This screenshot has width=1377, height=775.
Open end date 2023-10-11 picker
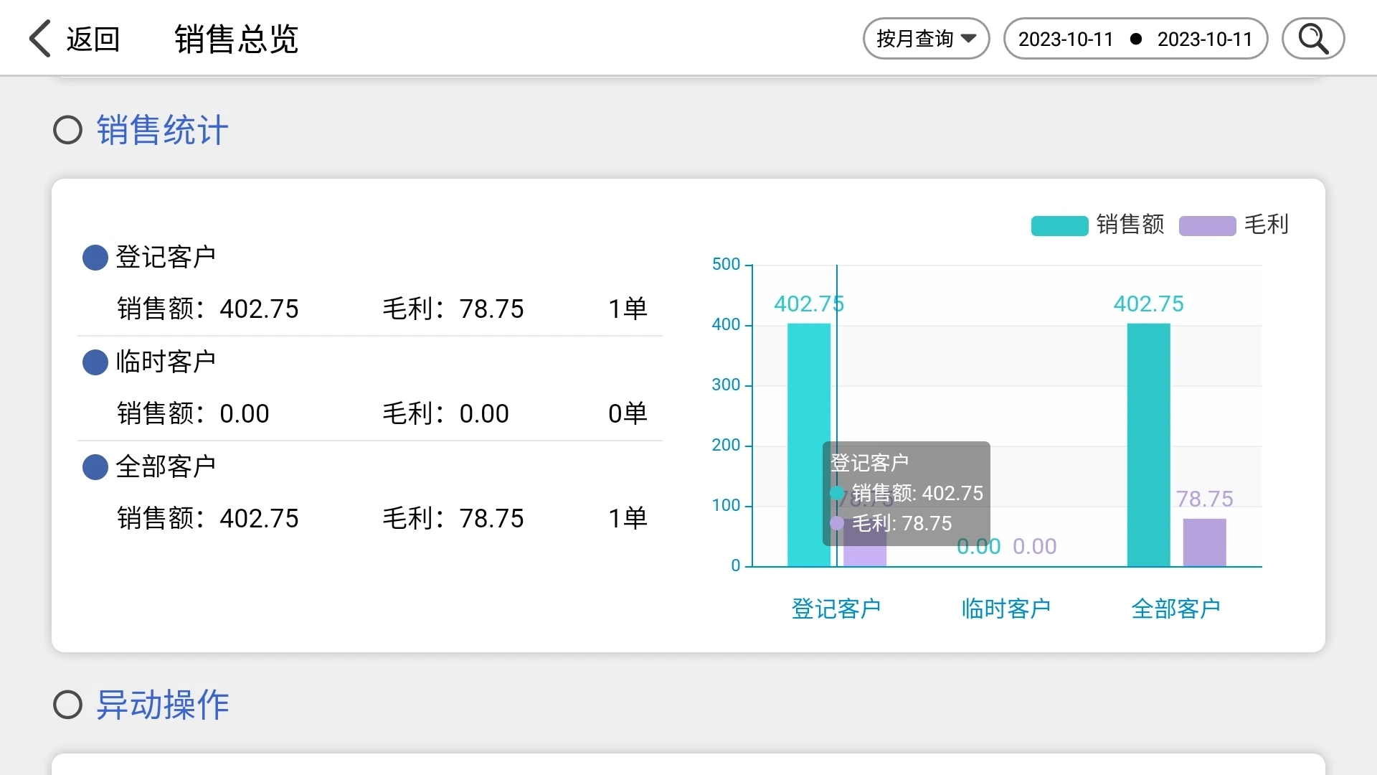tap(1204, 39)
